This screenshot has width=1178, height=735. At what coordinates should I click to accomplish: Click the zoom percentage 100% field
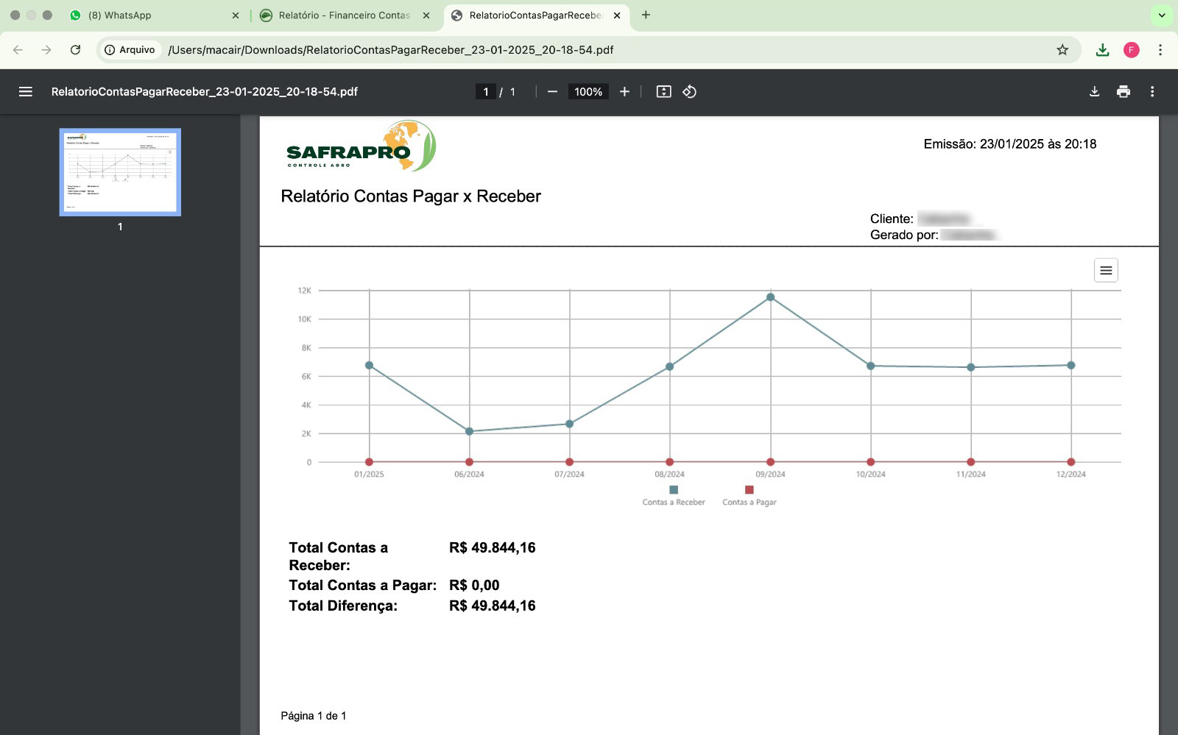pyautogui.click(x=588, y=92)
